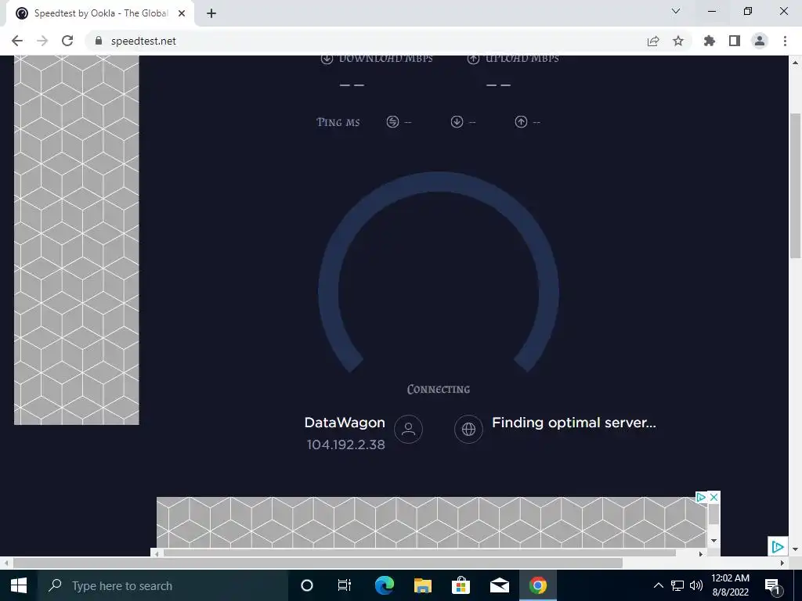The height and width of the screenshot is (601, 802).
Task: Expand the tab search chevron
Action: tap(676, 11)
